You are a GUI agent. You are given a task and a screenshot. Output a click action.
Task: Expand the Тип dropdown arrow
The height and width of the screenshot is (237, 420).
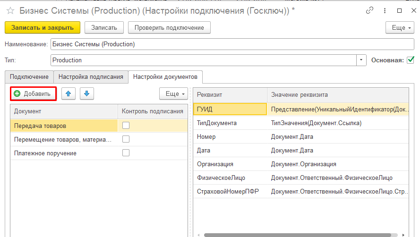(x=361, y=60)
